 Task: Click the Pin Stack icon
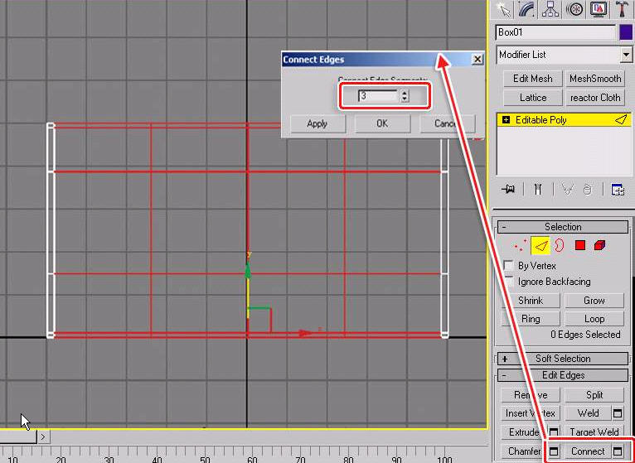point(508,190)
